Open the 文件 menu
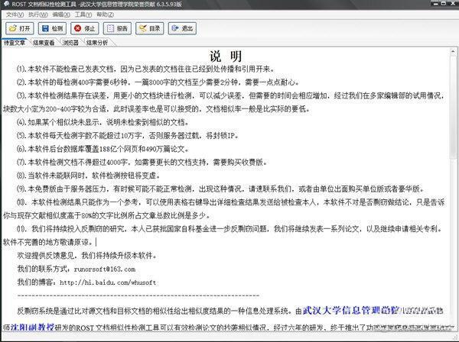The width and height of the screenshot is (459, 342). coord(15,15)
